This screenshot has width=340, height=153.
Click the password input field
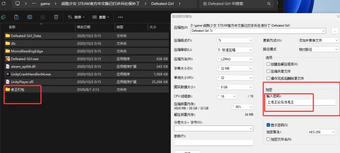[301, 103]
